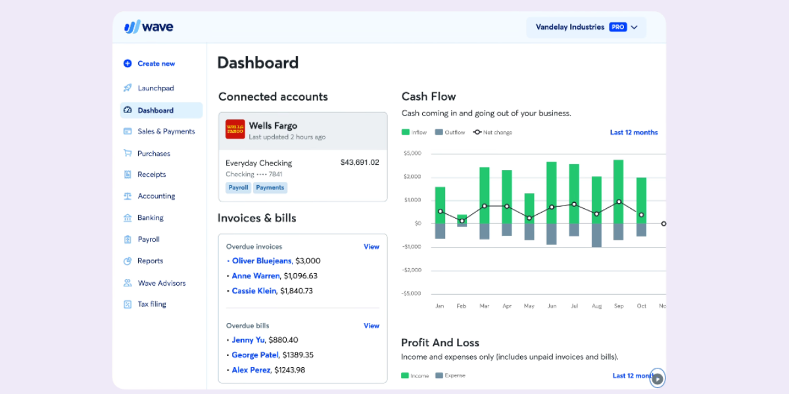Open the Accounting section
789x394 pixels.
(156, 196)
